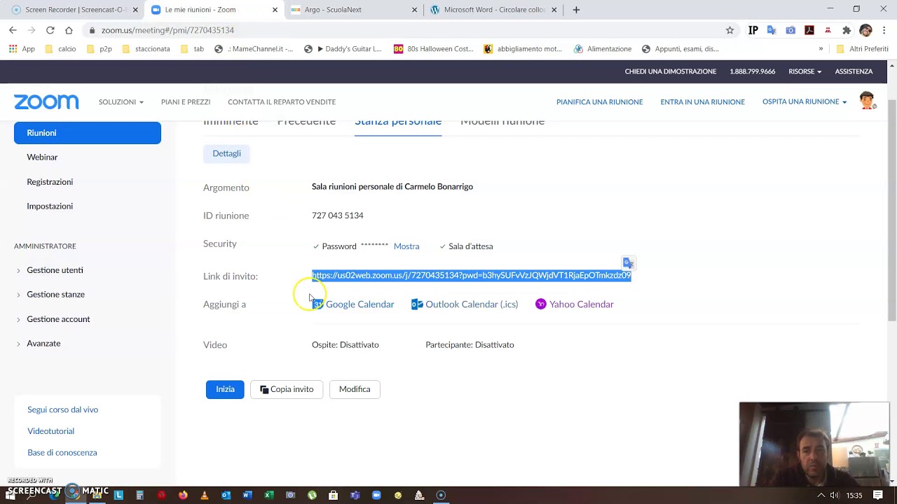The height and width of the screenshot is (504, 897).
Task: Open the notification center icon
Action: point(878,495)
